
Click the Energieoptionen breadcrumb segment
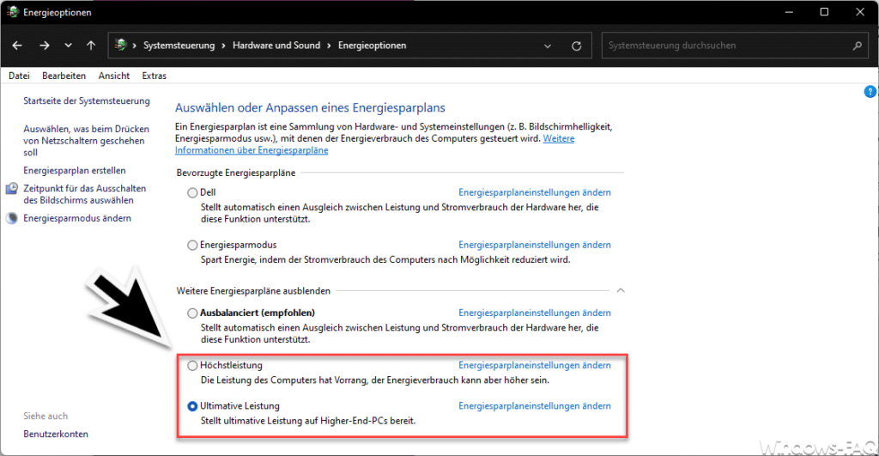coord(373,46)
